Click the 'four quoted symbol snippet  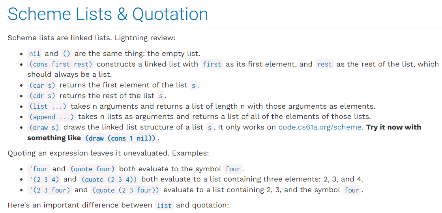pos(38,169)
